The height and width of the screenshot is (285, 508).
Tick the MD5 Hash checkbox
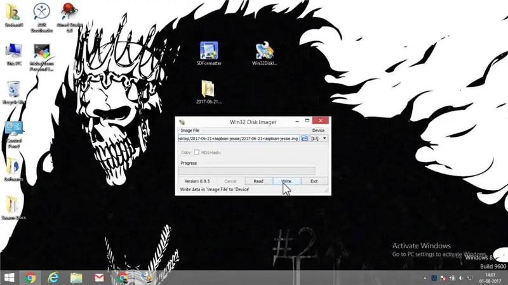point(197,152)
